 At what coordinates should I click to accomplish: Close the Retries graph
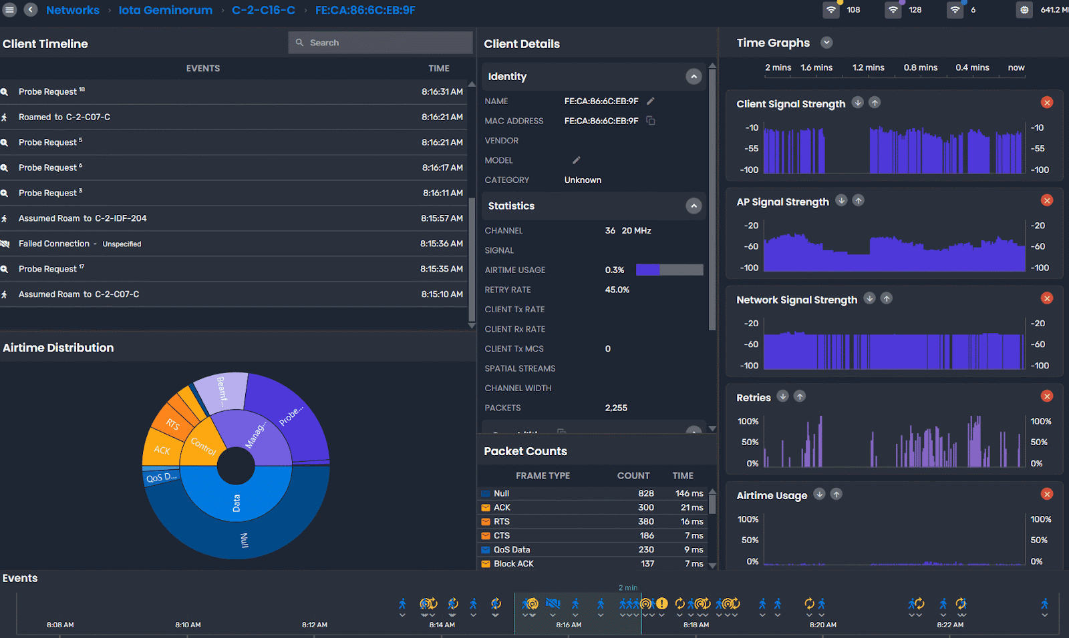pos(1047,396)
